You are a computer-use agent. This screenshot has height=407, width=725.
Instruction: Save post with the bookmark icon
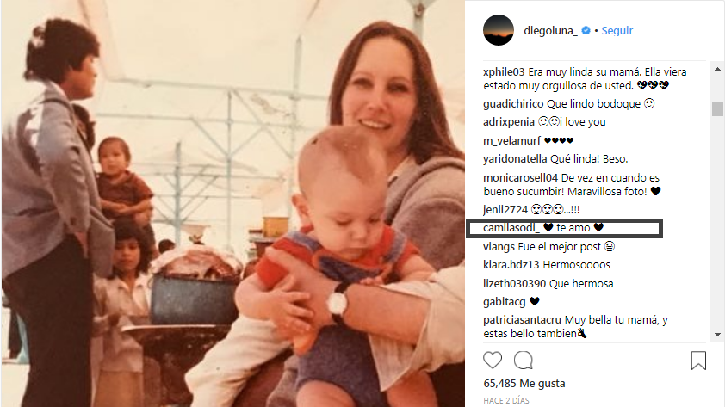point(698,361)
